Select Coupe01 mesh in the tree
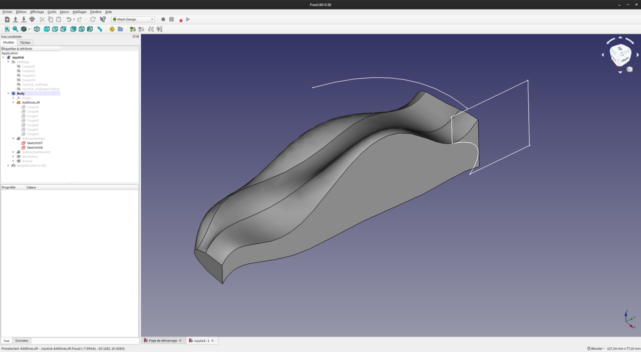 29,67
